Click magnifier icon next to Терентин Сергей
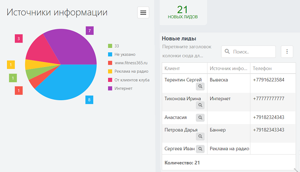Screen dimensions: 300x172 click(x=200, y=86)
